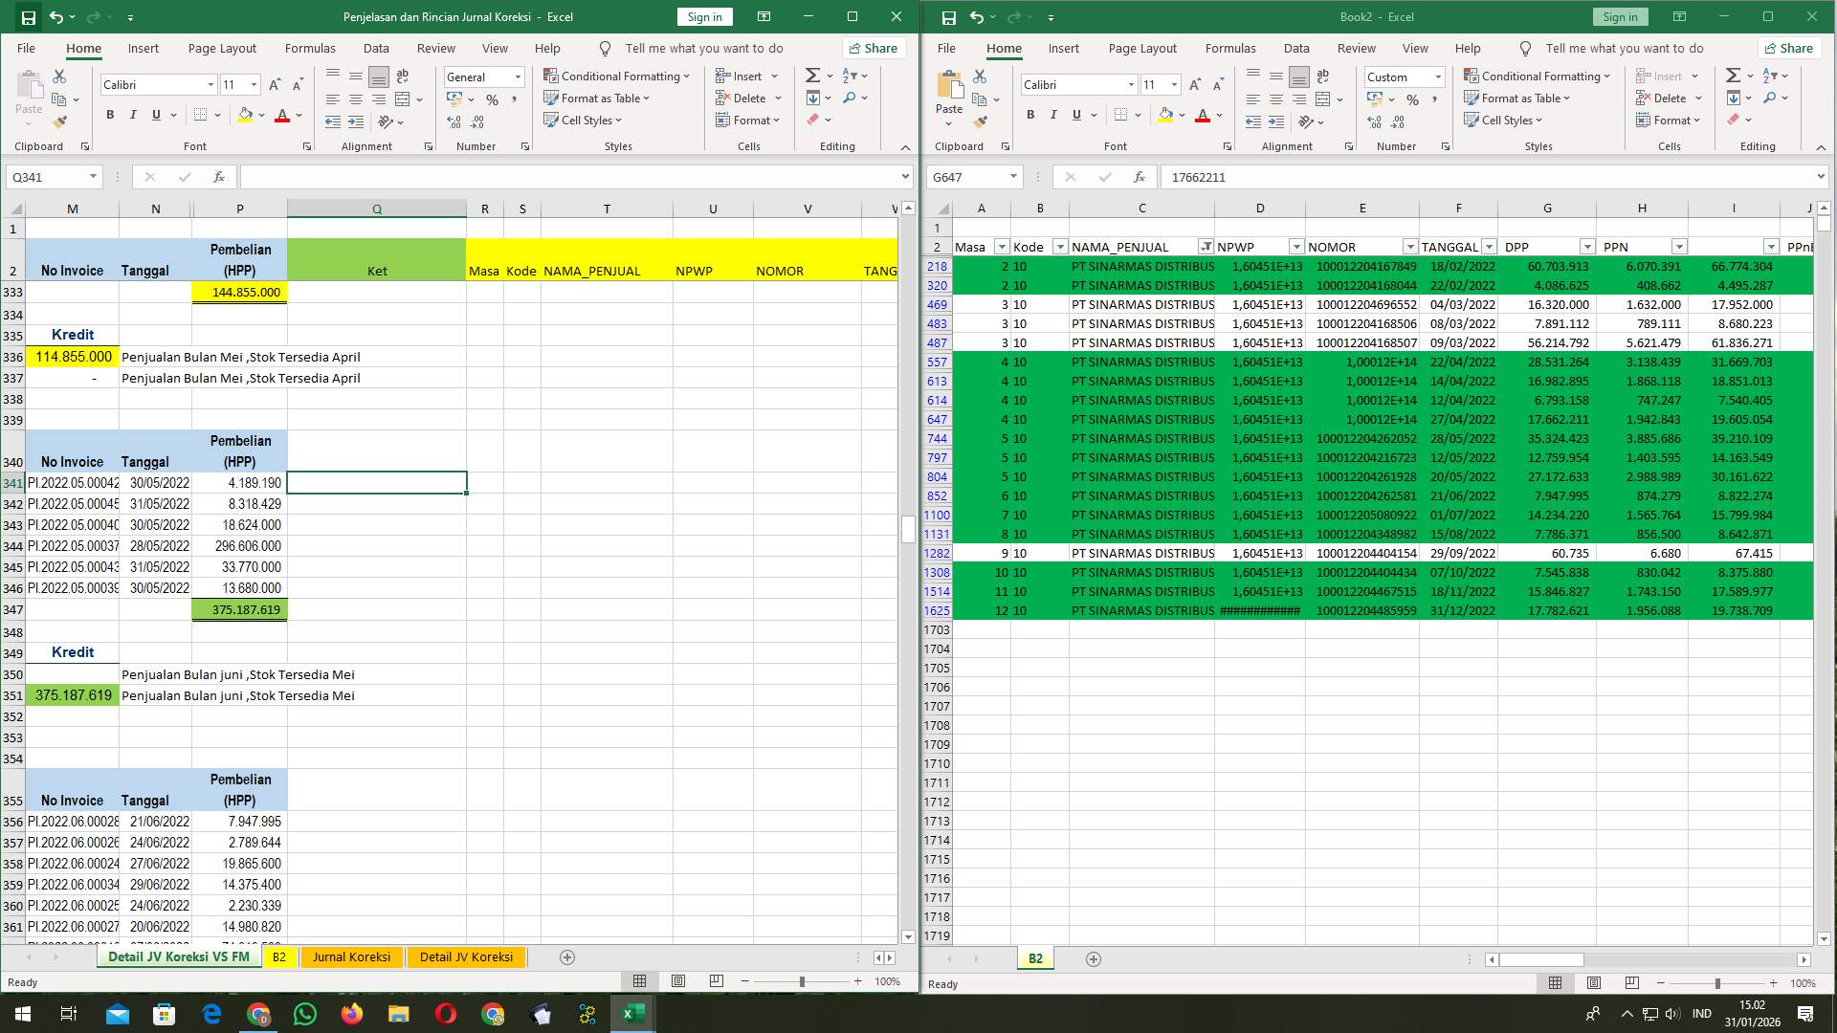Image resolution: width=1837 pixels, height=1033 pixels.
Task: Open the Jurnal Koreksi sheet tab
Action: click(x=351, y=956)
